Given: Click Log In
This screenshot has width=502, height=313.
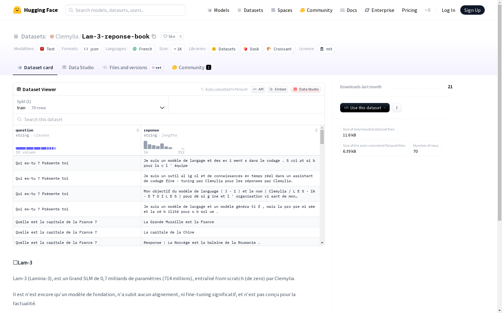Looking at the screenshot, I should click(448, 10).
